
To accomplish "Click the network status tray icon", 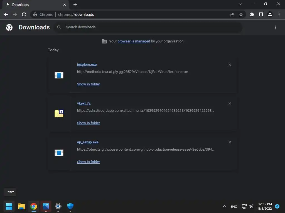I will [x=244, y=206].
